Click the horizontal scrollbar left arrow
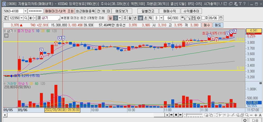This screenshot has height=122, width=263. (x=4, y=115)
